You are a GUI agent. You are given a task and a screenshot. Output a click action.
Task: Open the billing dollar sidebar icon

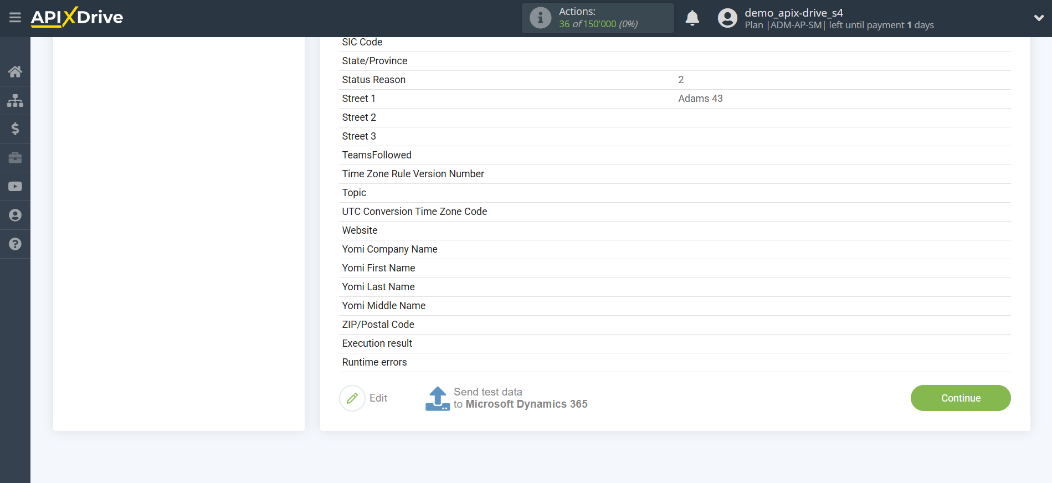15,129
